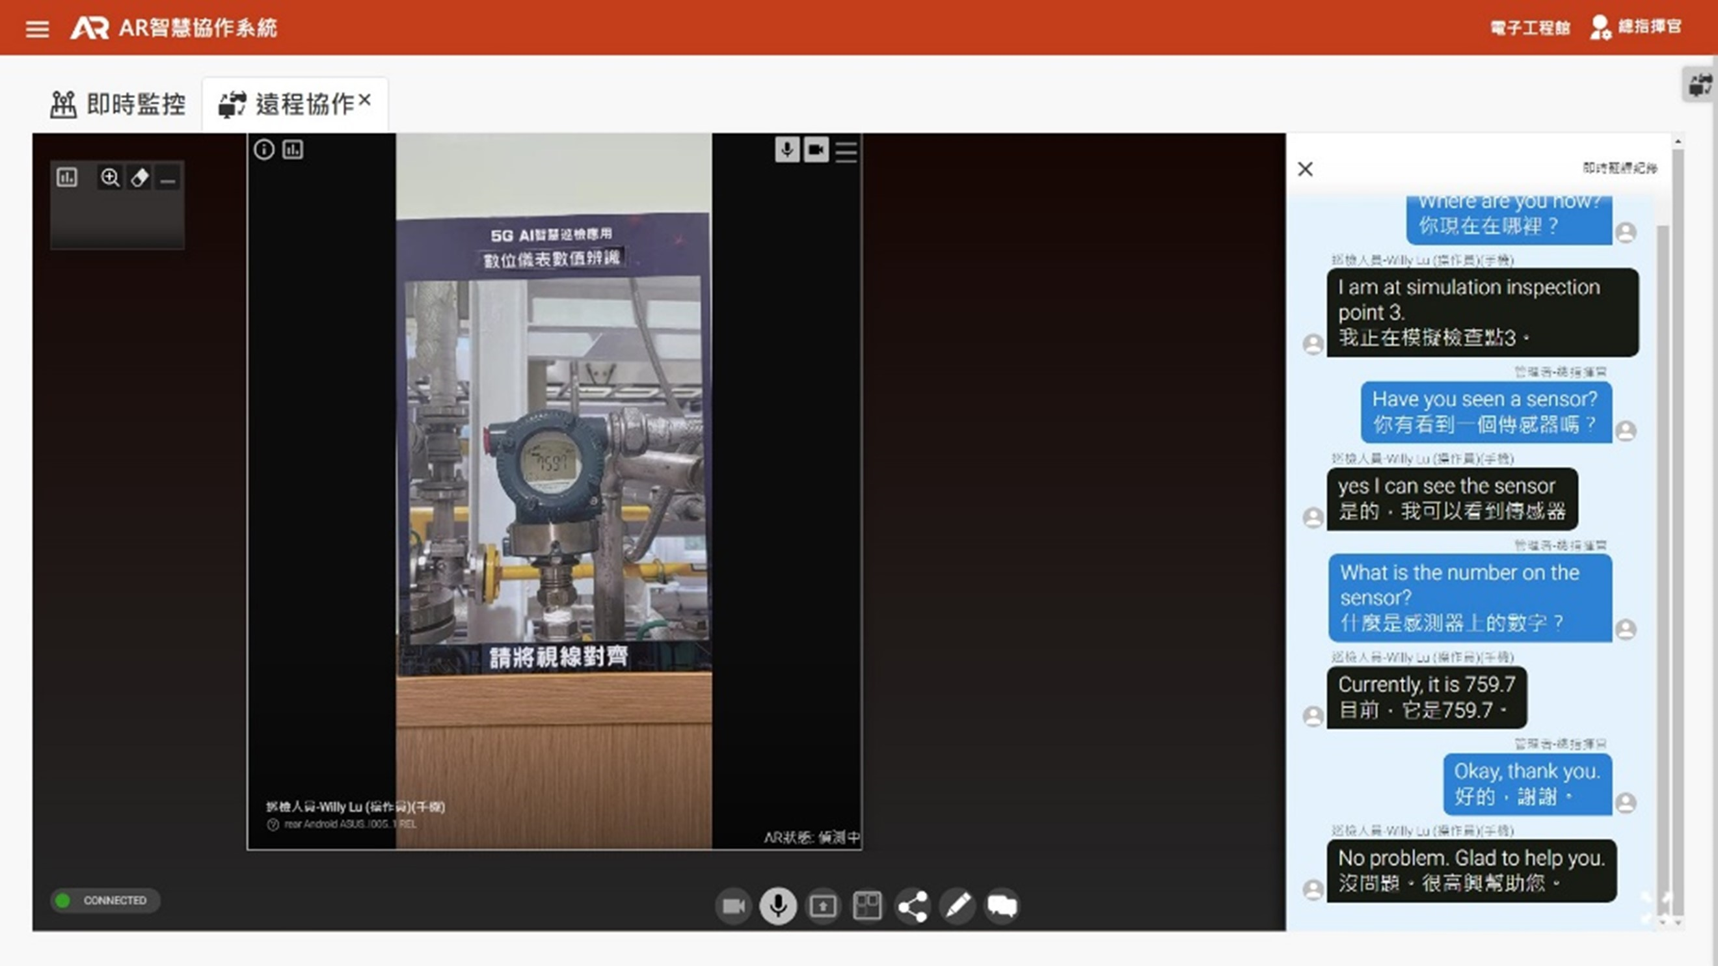Select the zoom-in magnifier tool
1718x966 pixels.
(110, 178)
